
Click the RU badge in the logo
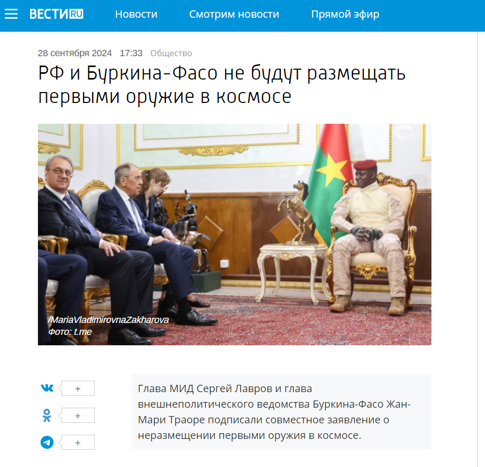(76, 14)
